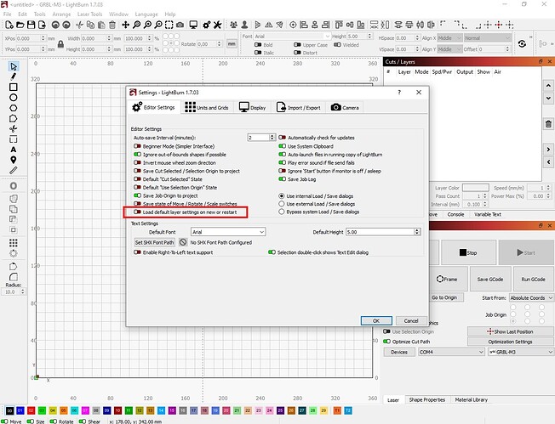Click the refresh sync icon near Offset

click(522, 44)
